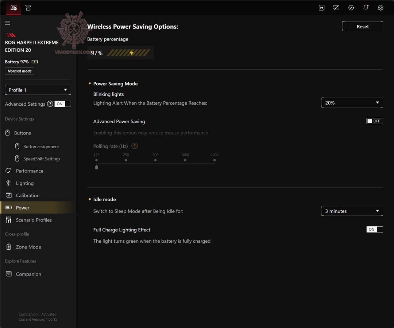Click the Polling rate help icon

135,146
